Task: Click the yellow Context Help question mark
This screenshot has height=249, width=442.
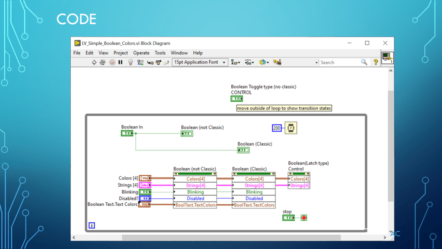Action: pyautogui.click(x=376, y=62)
